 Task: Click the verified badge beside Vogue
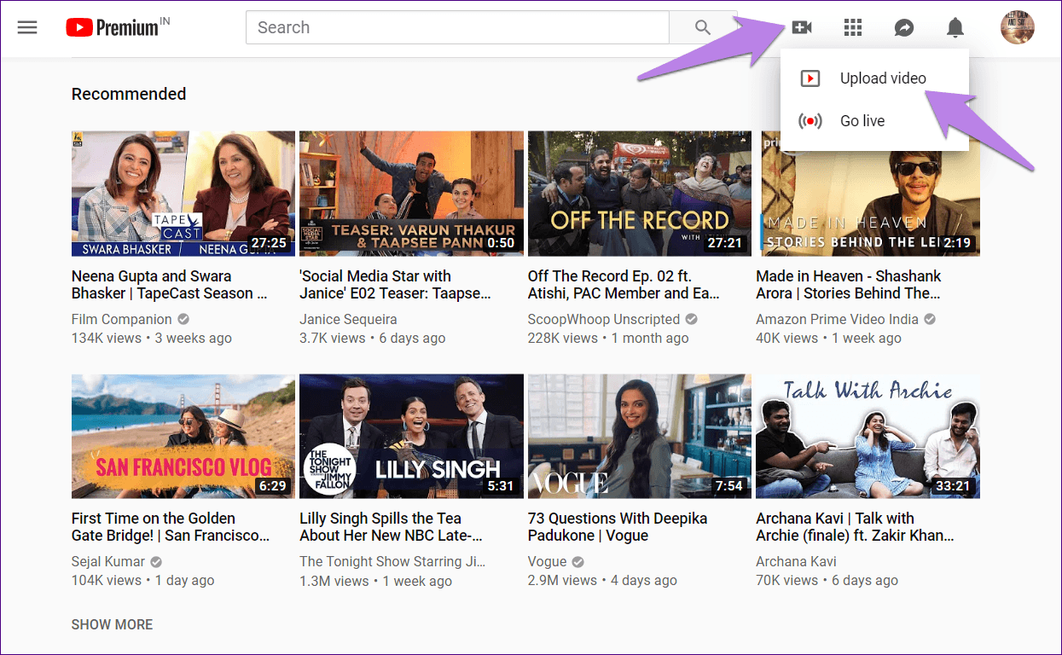click(x=577, y=561)
